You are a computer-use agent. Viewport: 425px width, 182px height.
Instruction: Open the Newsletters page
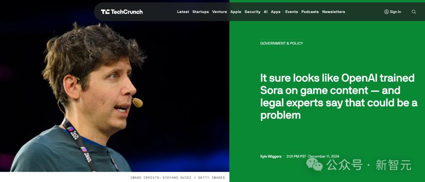(334, 12)
